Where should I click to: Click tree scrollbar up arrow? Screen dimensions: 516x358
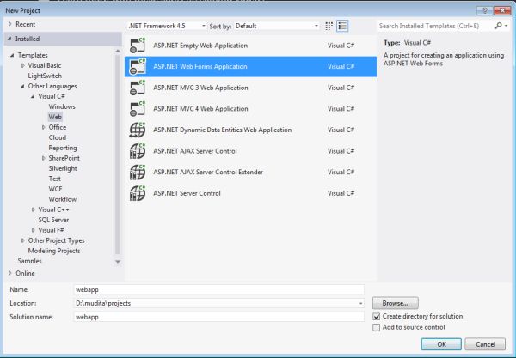tap(118, 52)
